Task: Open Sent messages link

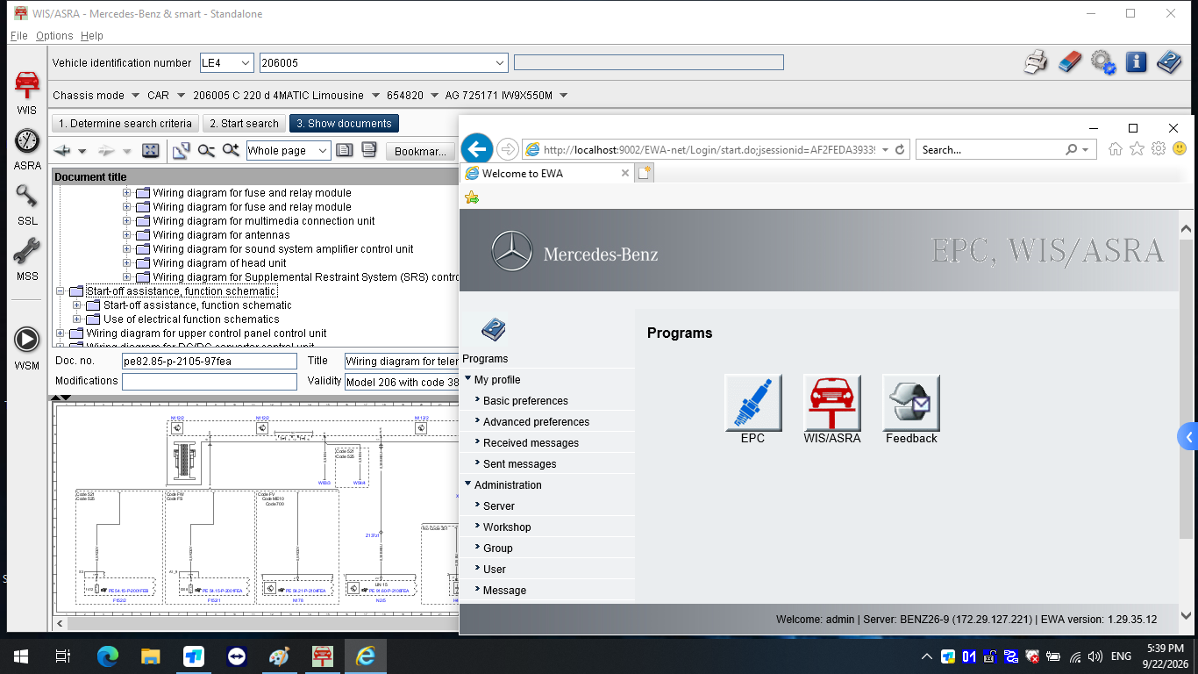Action: point(519,464)
